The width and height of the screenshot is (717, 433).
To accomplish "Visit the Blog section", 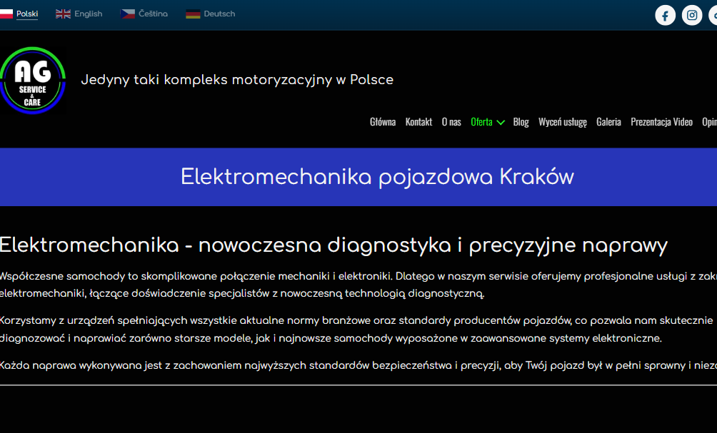I will (521, 122).
